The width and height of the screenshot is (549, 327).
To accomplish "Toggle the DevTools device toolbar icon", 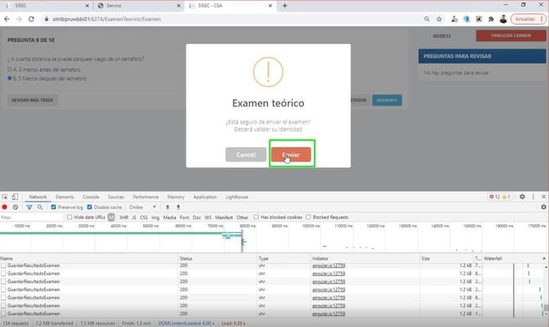I will pos(15,197).
